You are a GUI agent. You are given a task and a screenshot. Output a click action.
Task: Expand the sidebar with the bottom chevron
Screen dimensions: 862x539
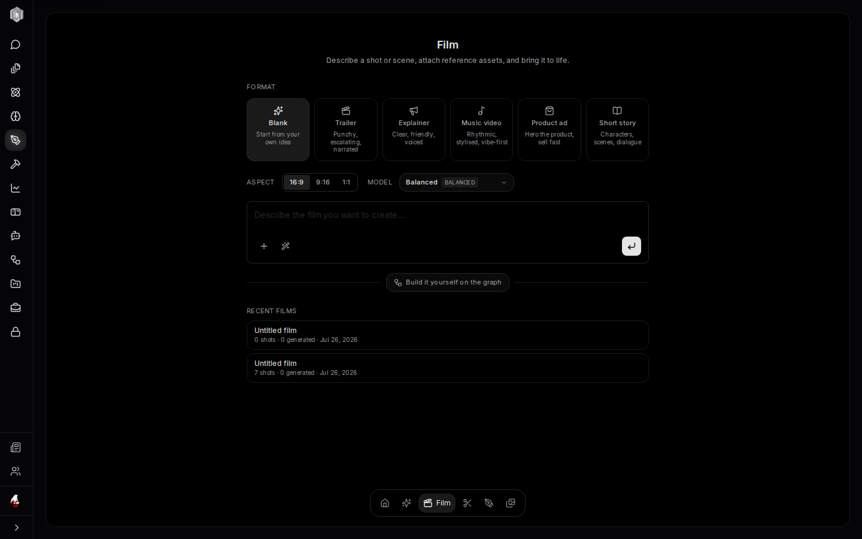(17, 528)
